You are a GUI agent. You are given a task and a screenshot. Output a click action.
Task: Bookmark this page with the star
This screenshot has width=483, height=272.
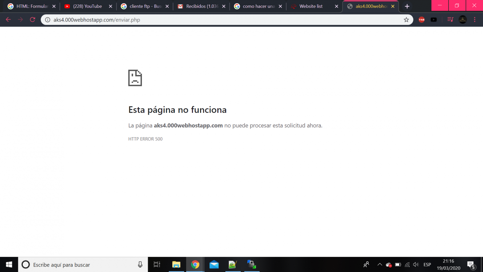(406, 20)
